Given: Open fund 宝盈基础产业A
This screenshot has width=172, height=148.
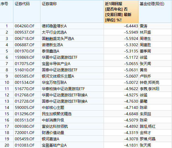Looking at the screenshot, I should tap(54, 145).
